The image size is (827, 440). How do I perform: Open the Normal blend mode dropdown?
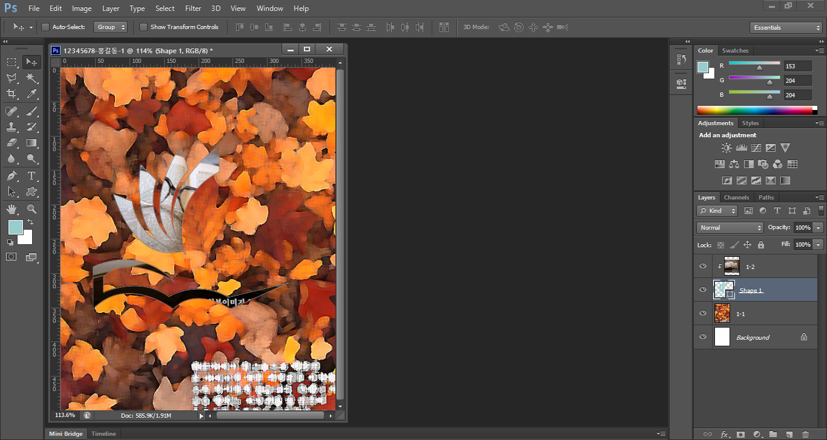click(x=731, y=228)
